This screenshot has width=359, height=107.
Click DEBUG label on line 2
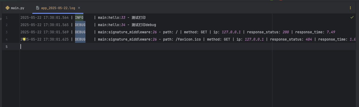pyautogui.click(x=80, y=25)
